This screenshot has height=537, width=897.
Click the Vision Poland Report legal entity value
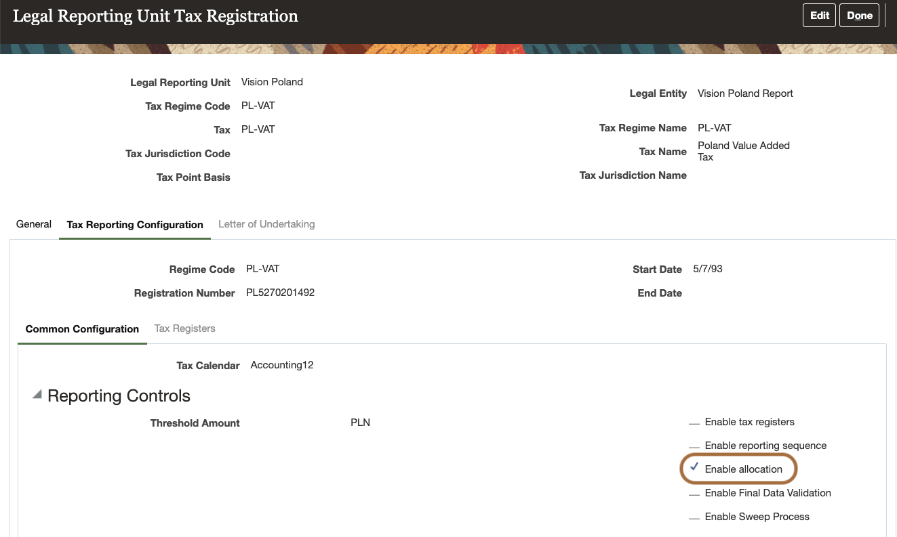(x=744, y=93)
